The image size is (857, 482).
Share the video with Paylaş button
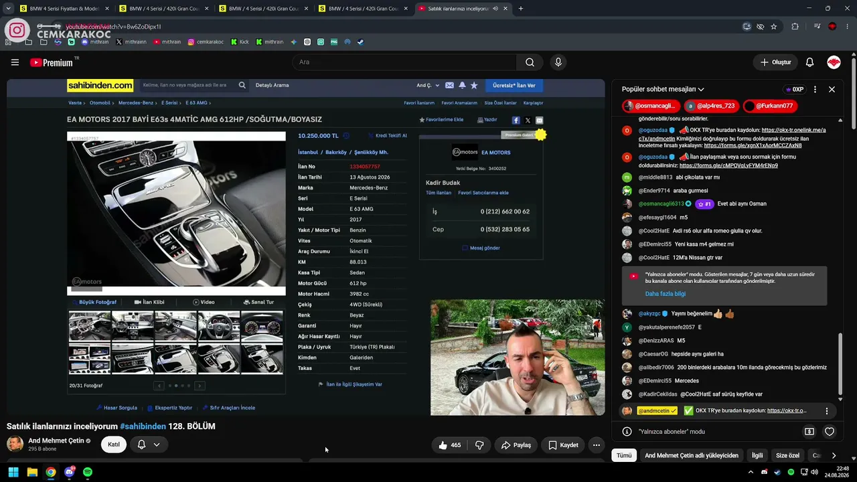click(516, 445)
